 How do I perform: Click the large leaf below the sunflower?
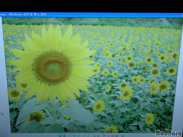point(78,112)
